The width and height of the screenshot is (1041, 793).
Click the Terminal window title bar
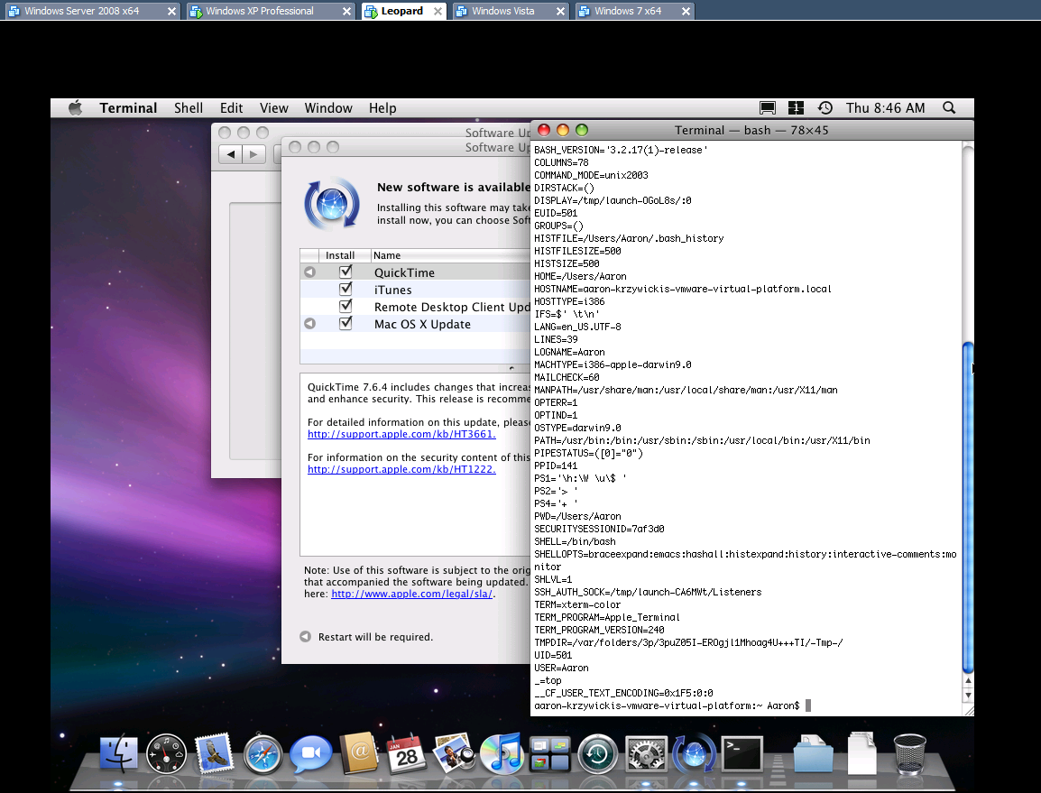click(751, 130)
